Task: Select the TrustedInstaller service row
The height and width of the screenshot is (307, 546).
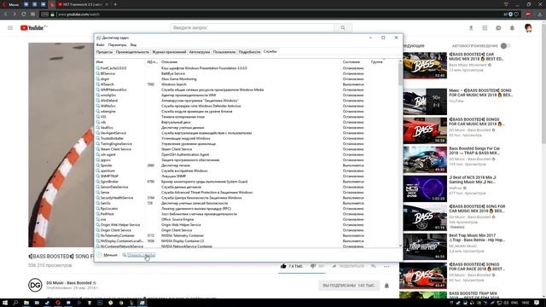Action: (x=247, y=138)
